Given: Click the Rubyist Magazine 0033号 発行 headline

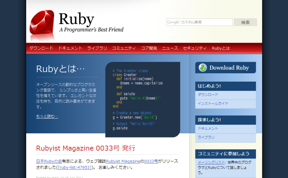Looking at the screenshot, I should [x=86, y=148].
